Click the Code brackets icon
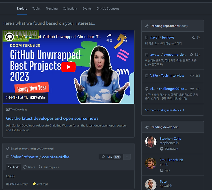 coord(10,167)
